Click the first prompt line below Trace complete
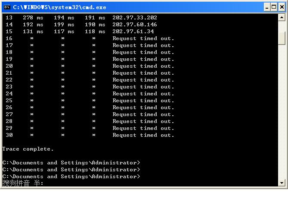 [71, 163]
